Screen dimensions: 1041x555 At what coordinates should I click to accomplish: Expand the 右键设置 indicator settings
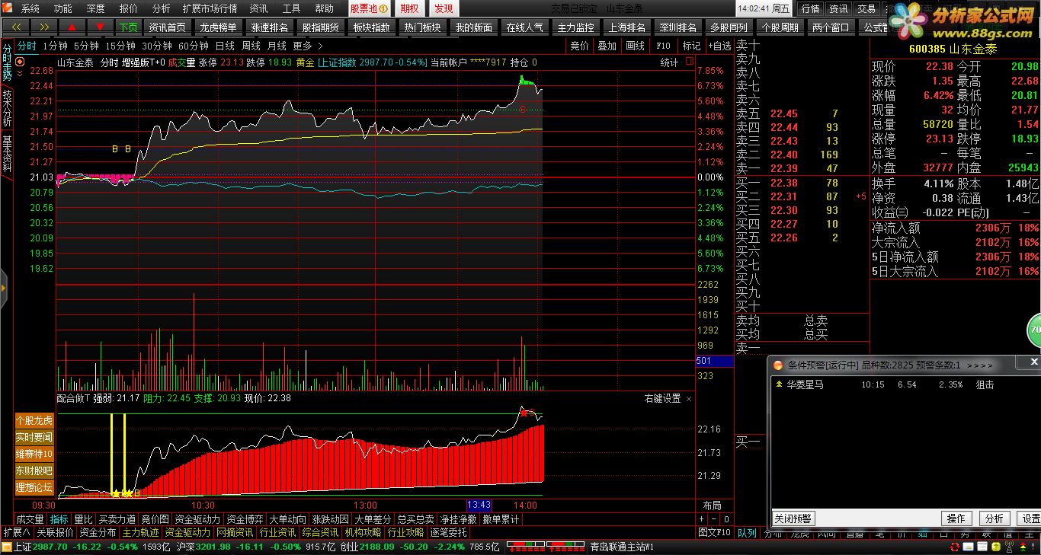(662, 399)
